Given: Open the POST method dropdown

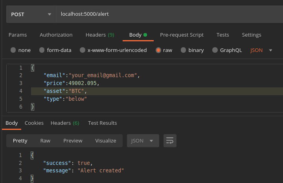Looking at the screenshot, I should [x=31, y=14].
